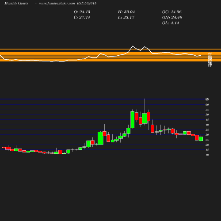Screen dimensions: 221x221
Task: Click the 40 price axis label
Action: tap(207, 125)
